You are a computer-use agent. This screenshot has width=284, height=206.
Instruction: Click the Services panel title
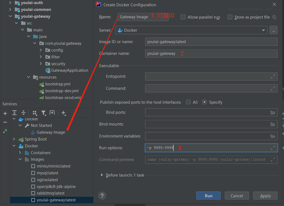(x=10, y=104)
